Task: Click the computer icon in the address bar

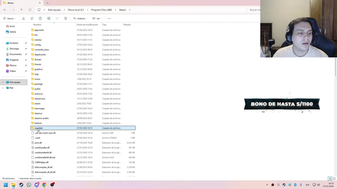Action: 39,10
